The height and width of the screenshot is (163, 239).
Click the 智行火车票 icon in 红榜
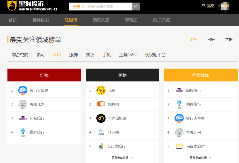tap(23, 90)
